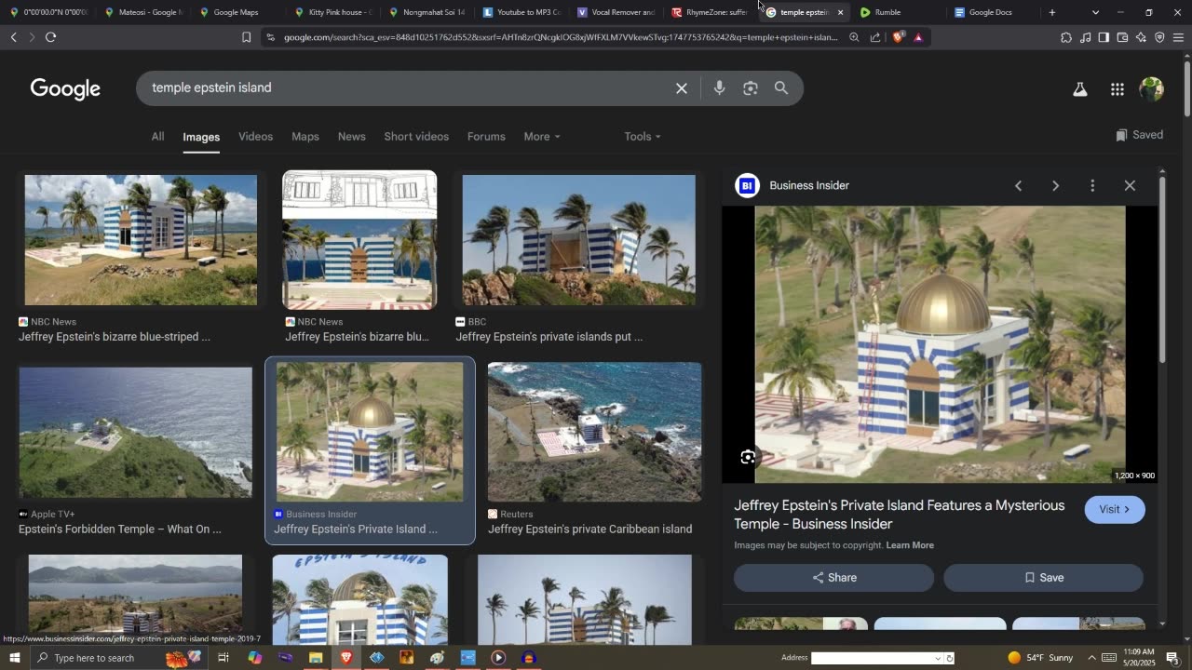The image size is (1192, 670).
Task: Switch to the Videos results tab
Action: [255, 137]
